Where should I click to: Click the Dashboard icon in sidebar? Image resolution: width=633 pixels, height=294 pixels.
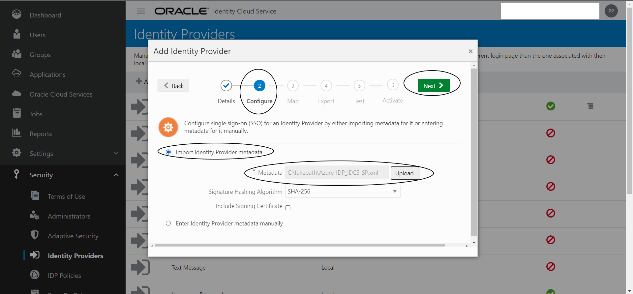(16, 15)
